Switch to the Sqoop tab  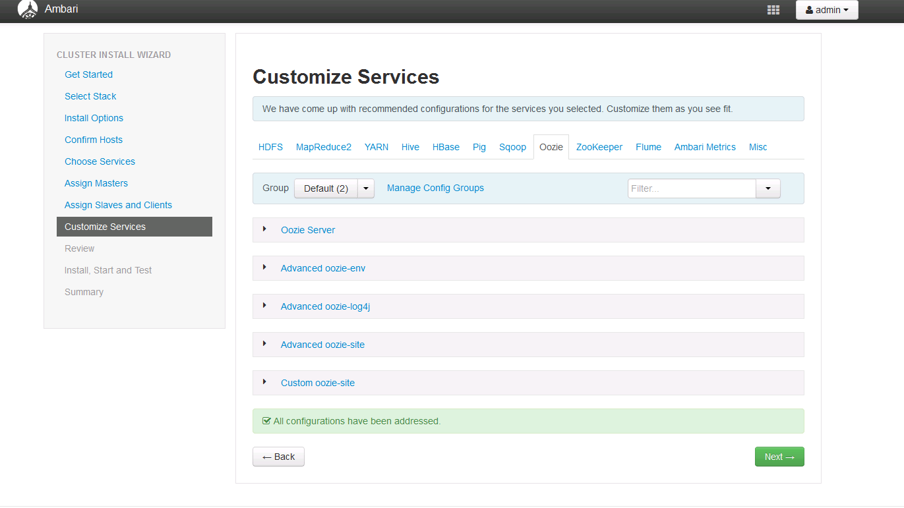[512, 147]
